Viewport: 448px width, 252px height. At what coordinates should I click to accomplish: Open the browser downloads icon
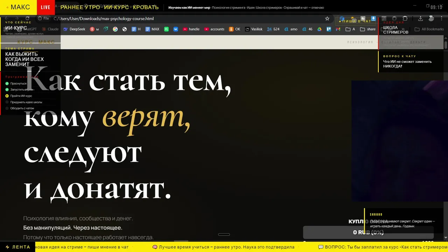tap(421, 19)
